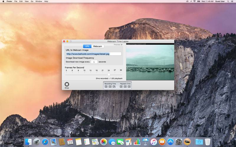Viewport: 236px width, 147px height.
Task: Launch the Photos app in the dock
Action: click(104, 142)
